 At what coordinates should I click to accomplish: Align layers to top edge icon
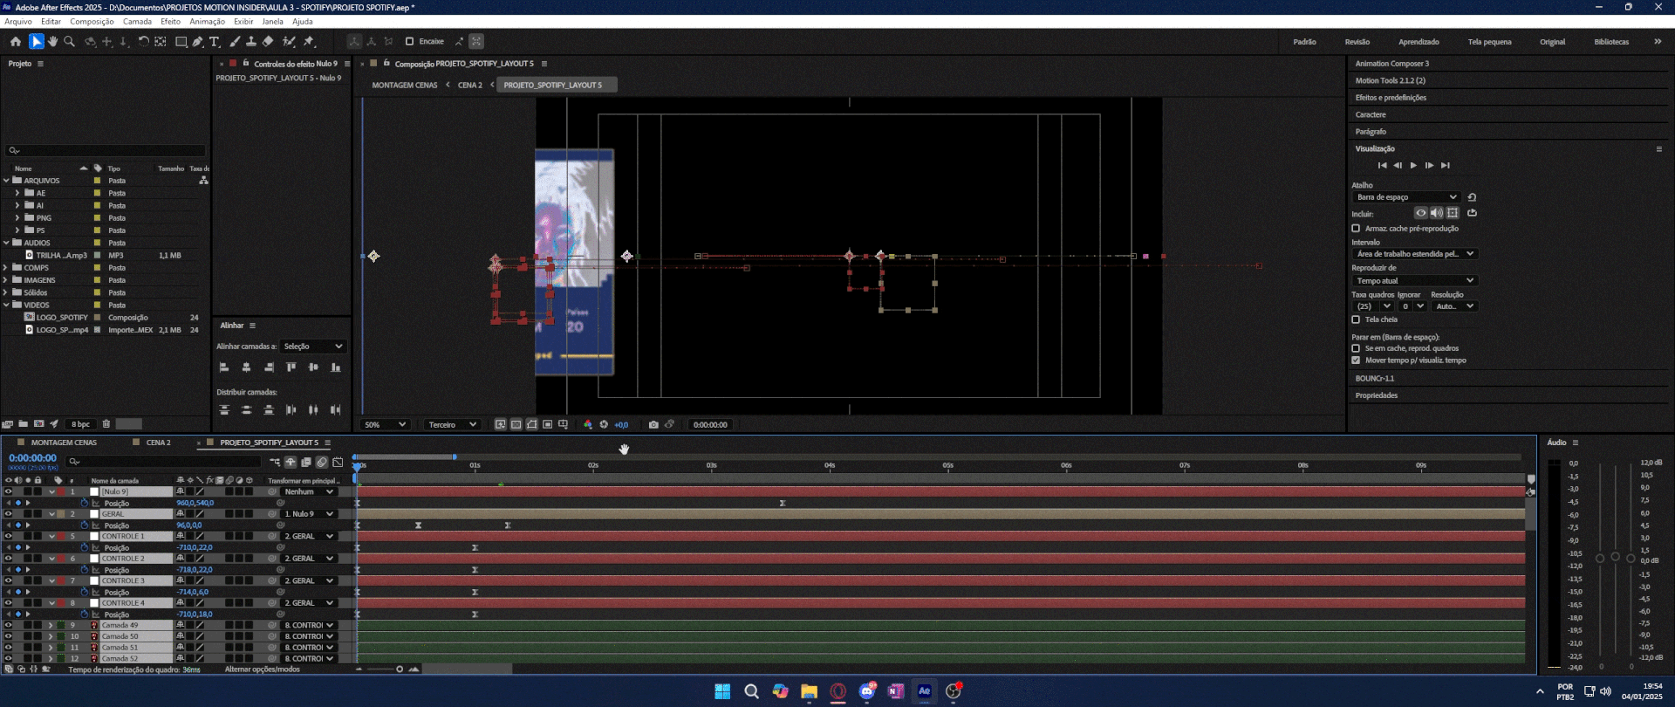291,367
